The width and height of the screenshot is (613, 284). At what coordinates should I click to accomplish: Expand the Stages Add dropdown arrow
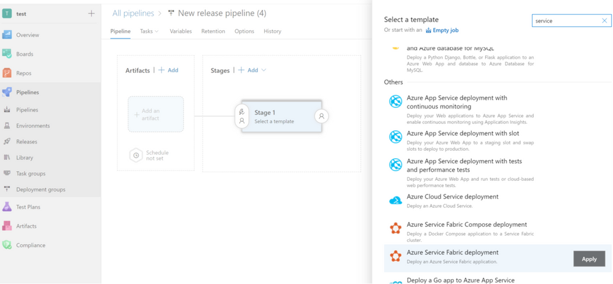click(264, 71)
